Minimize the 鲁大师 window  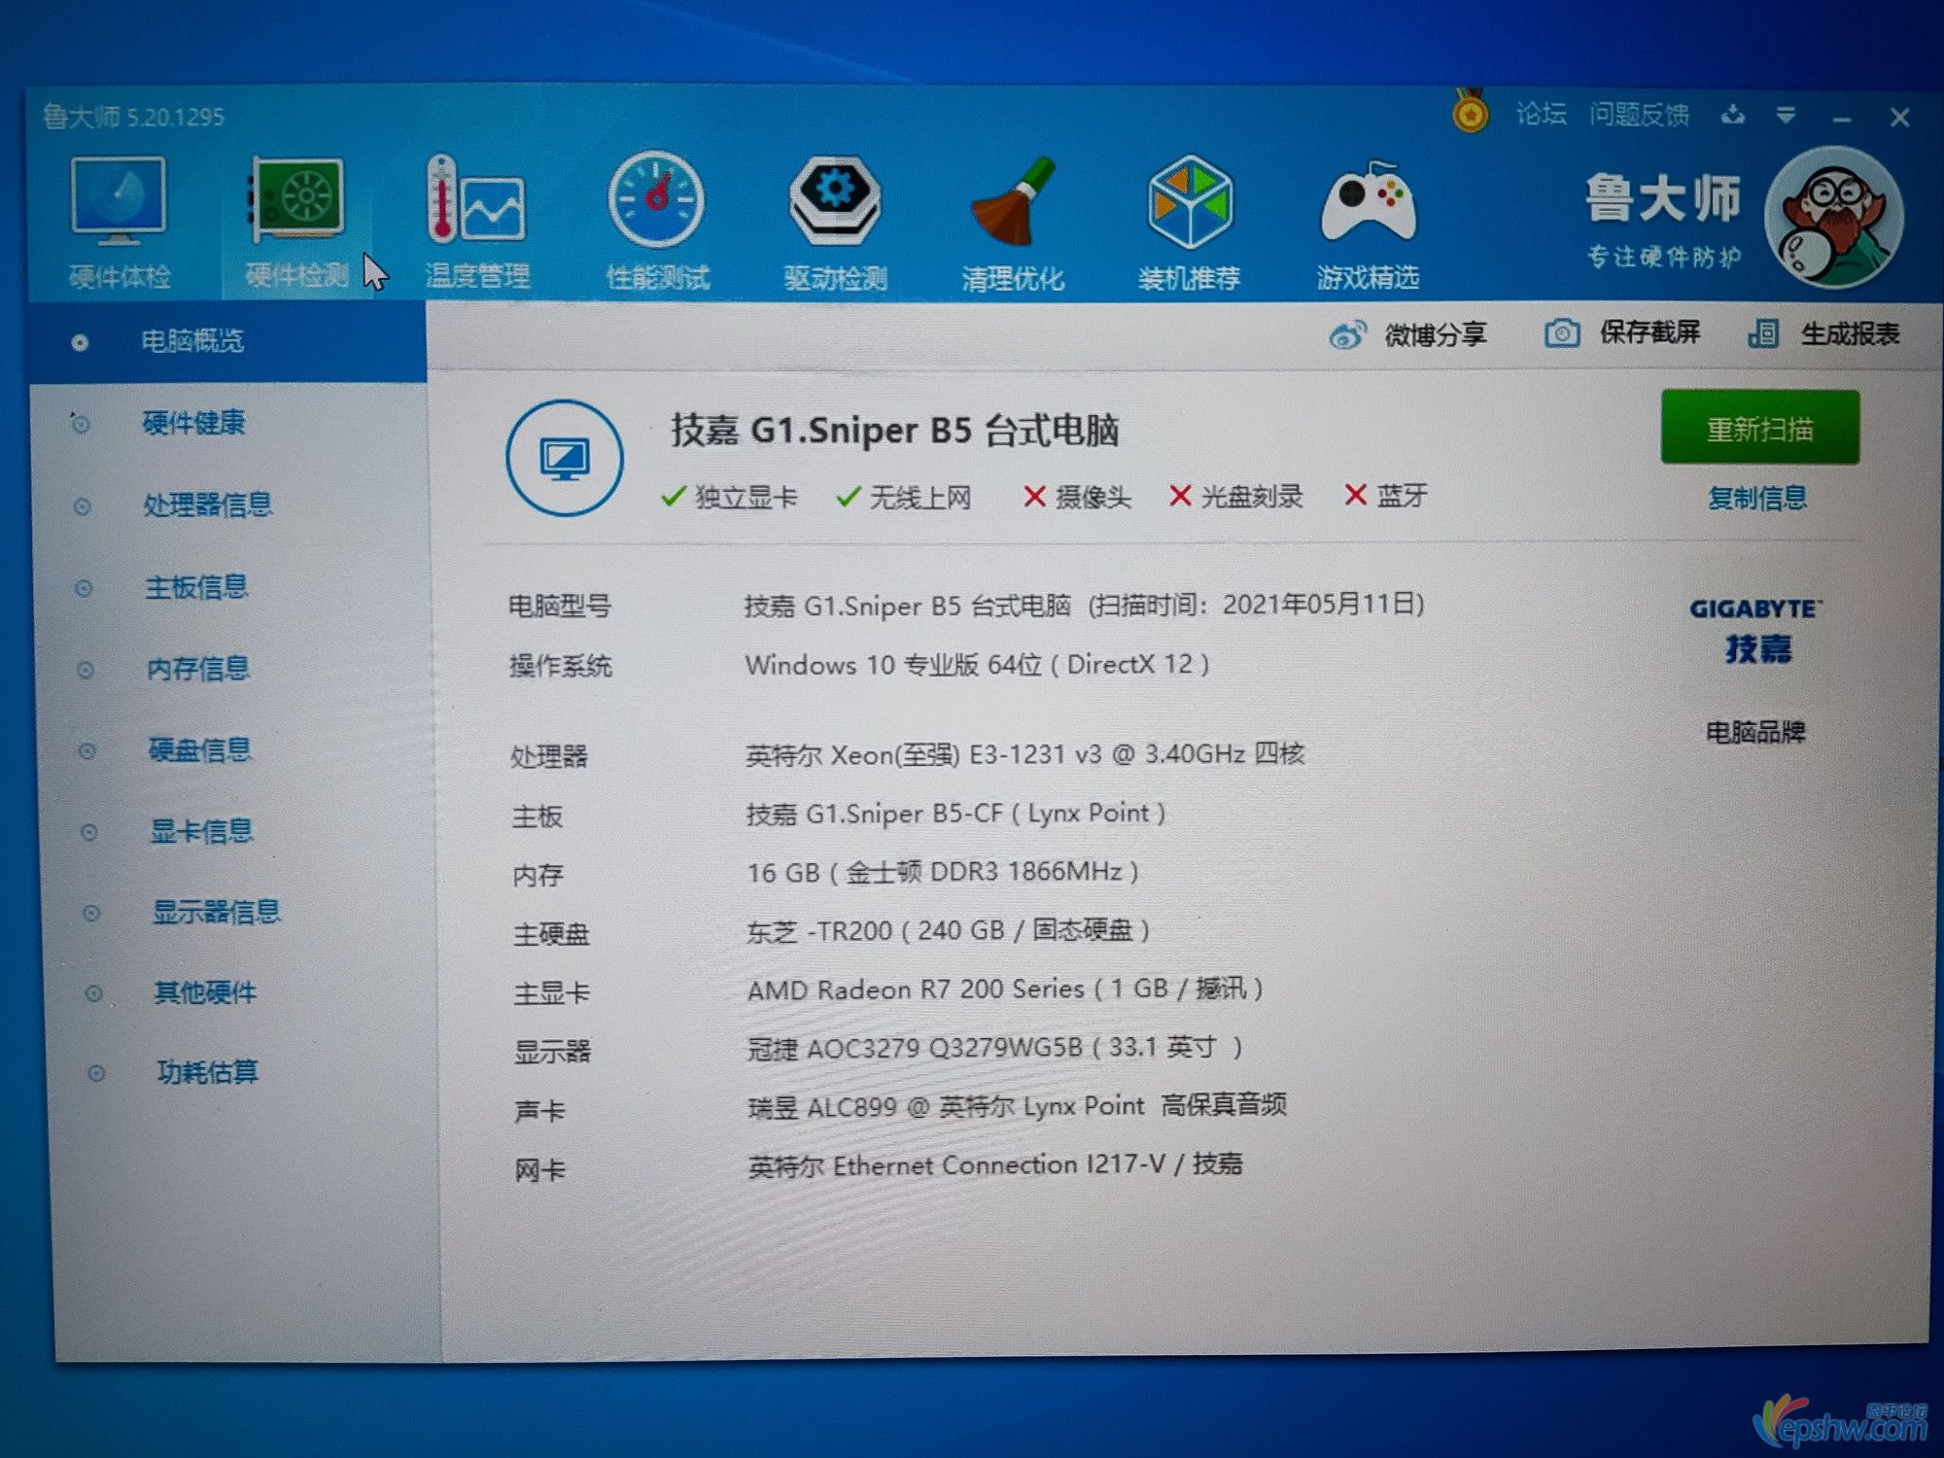(1842, 118)
